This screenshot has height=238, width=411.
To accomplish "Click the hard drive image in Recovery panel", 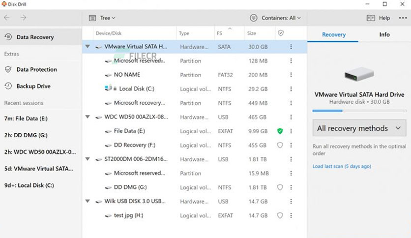I will (359, 74).
